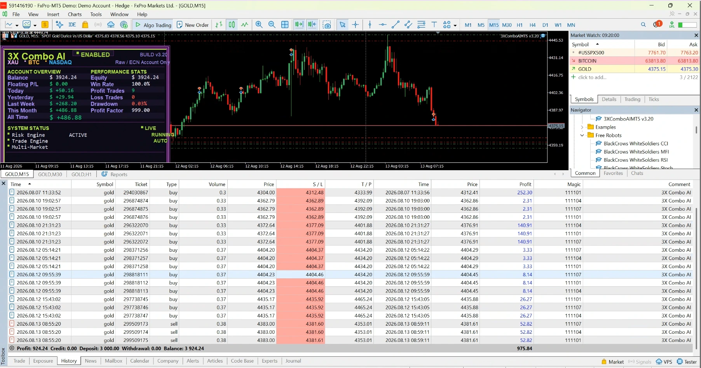Open the MQL IDE editor
This screenshot has height=368, width=701.
[72, 25]
